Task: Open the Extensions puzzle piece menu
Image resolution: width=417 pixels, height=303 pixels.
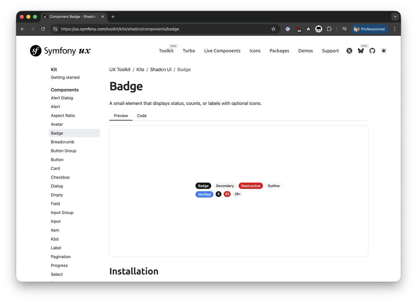Action: [329, 29]
